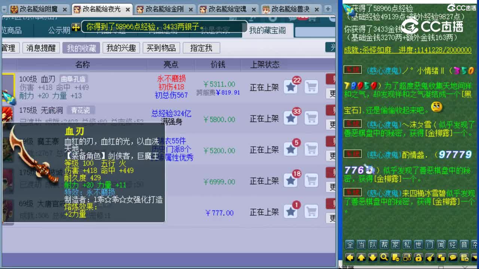The width and height of the screenshot is (479, 269).
Task: Toggle the chat lock padlock icon
Action: tap(418, 257)
